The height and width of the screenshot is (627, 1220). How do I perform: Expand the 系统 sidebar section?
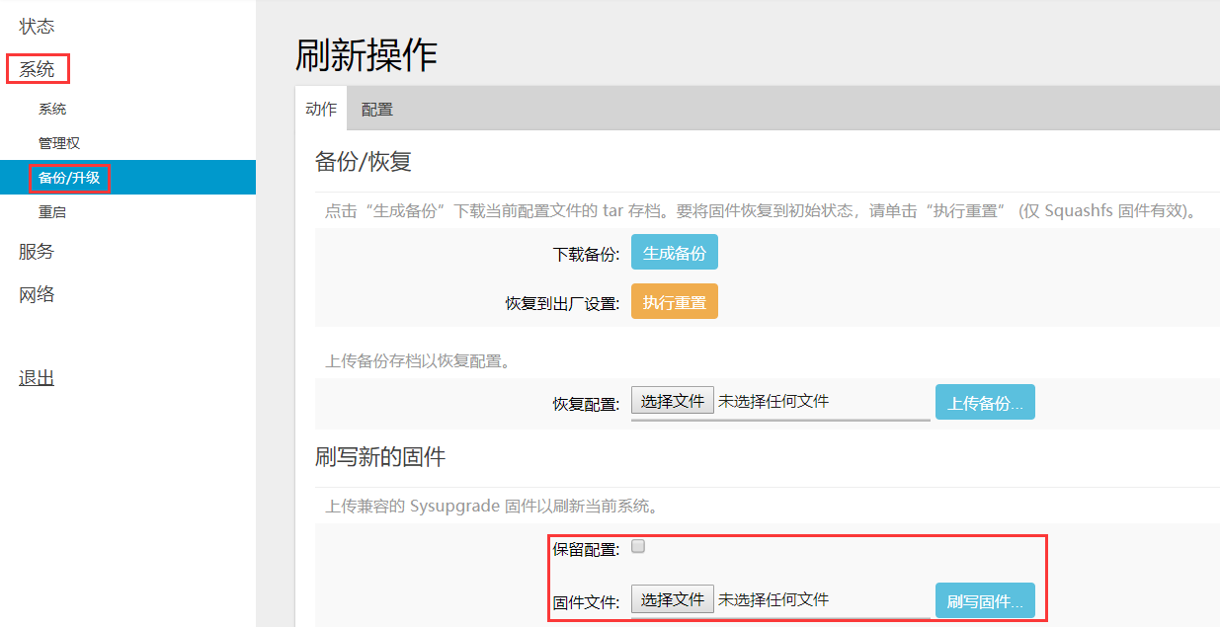[37, 69]
